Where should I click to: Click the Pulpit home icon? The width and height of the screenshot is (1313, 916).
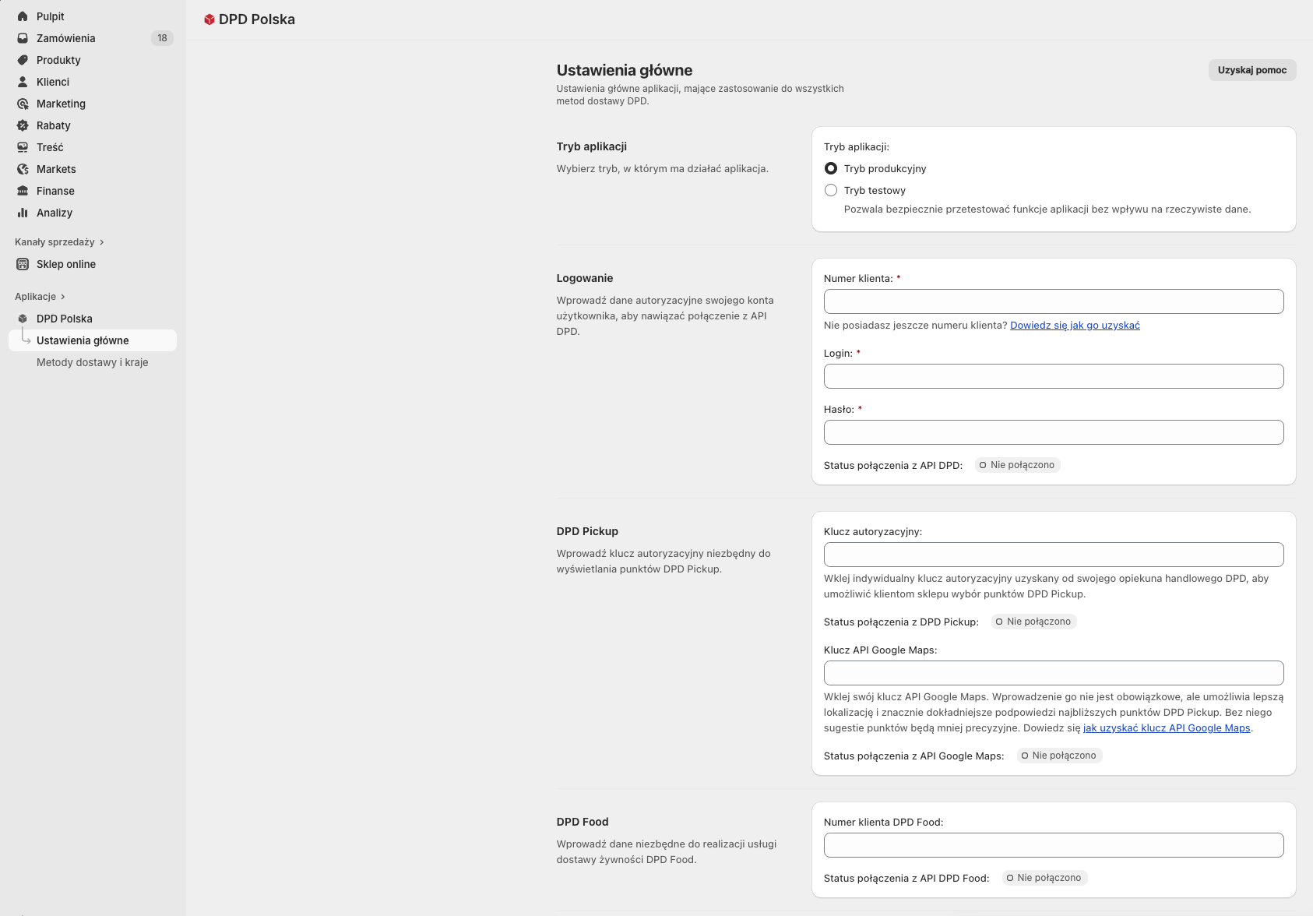click(23, 16)
